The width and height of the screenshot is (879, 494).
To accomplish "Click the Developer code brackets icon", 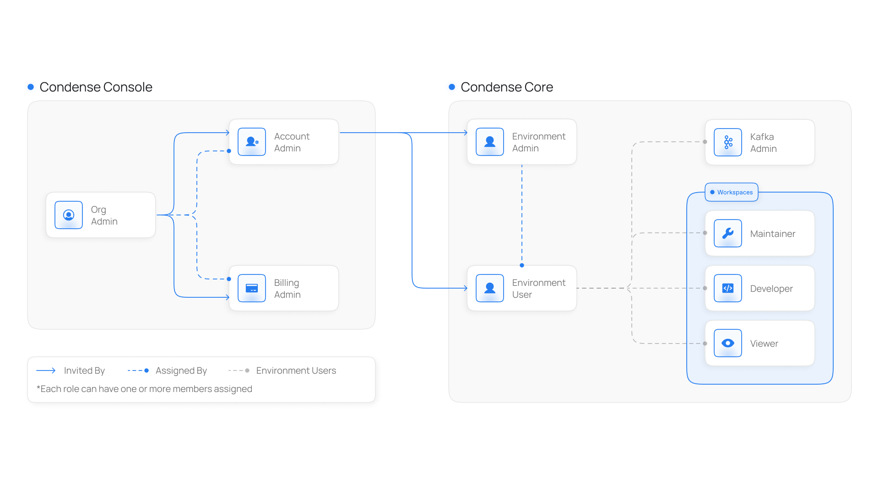I will tap(728, 288).
